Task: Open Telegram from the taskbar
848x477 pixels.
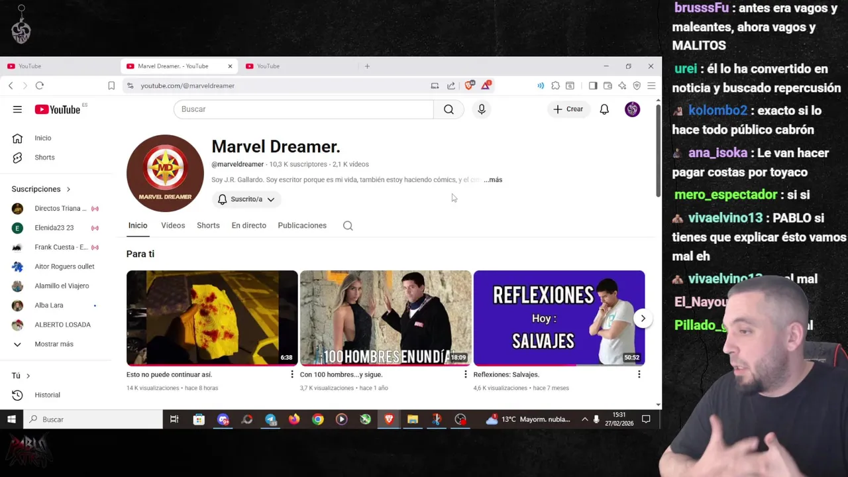Action: click(x=270, y=419)
